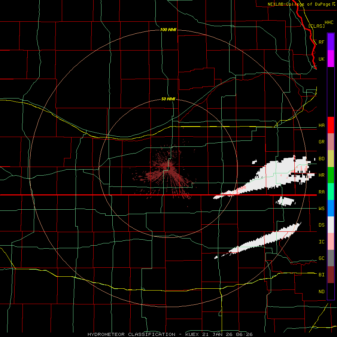
Task: Click the 100 NMI range ring label
Action: (x=168, y=30)
